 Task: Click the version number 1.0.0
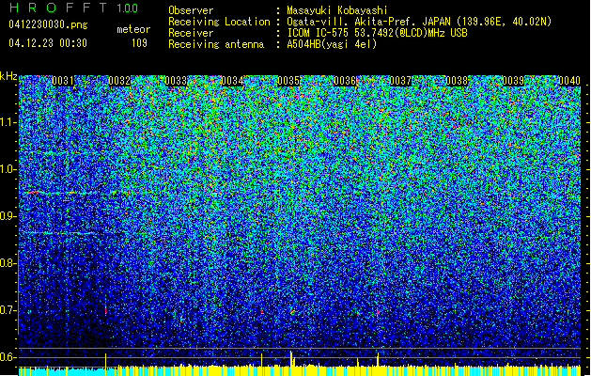(x=128, y=8)
